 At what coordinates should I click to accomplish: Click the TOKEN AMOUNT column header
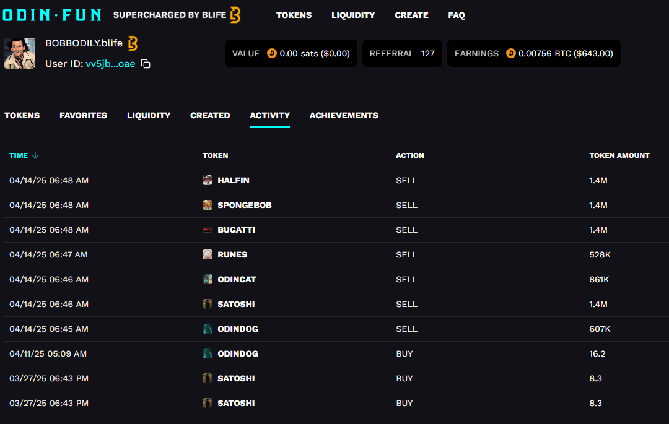tap(619, 155)
